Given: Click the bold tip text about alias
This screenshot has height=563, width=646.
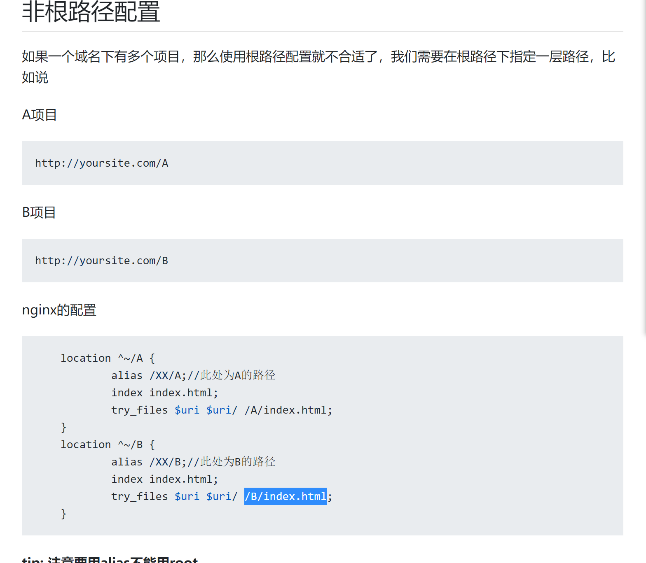Looking at the screenshot, I should (110, 560).
